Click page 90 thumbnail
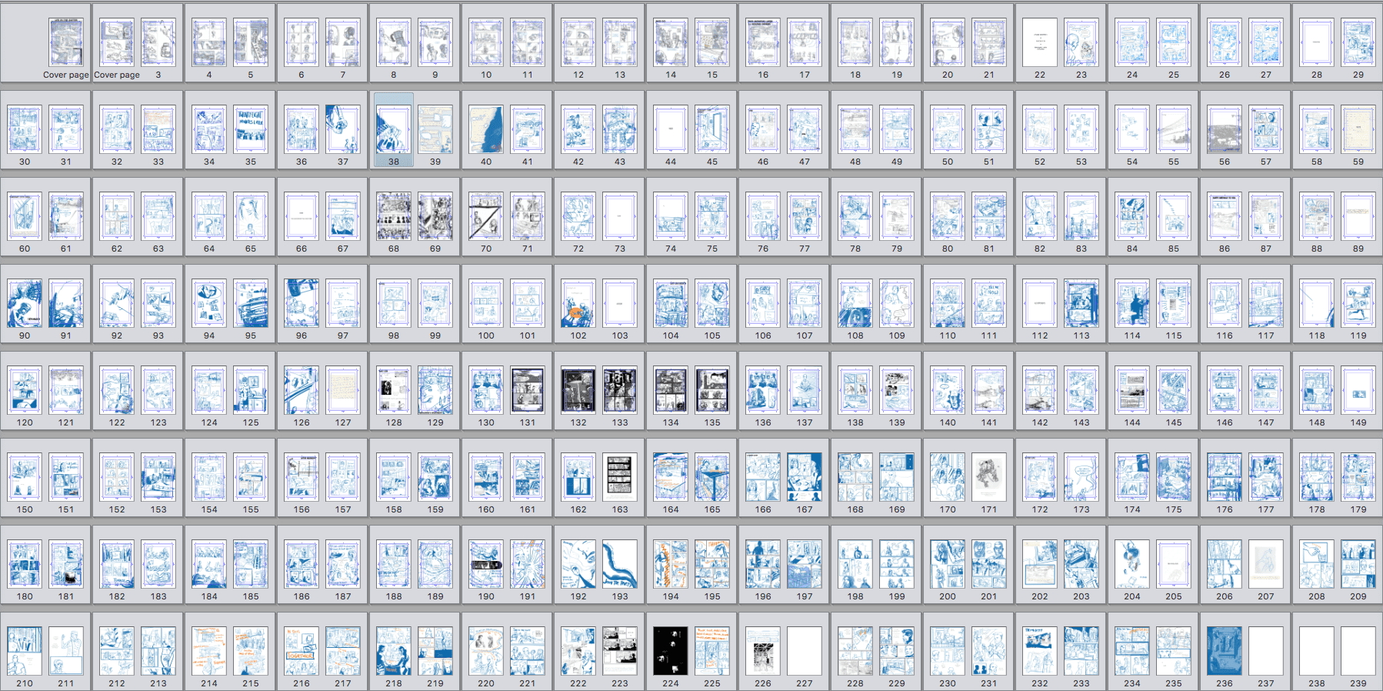Viewport: 1383px width, 691px height. 25,303
